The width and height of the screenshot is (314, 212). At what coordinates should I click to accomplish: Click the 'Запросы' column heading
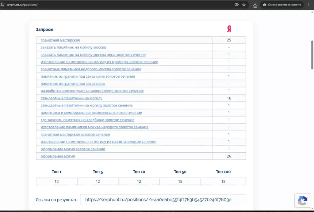tap(44, 29)
